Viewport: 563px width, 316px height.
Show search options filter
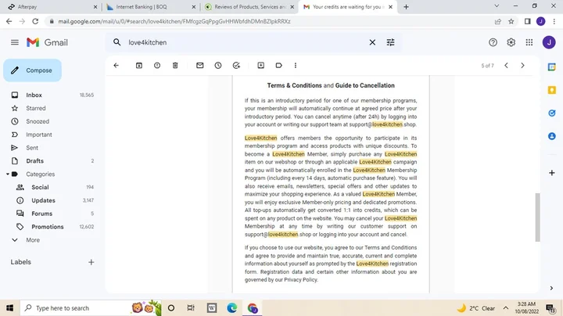point(391,42)
